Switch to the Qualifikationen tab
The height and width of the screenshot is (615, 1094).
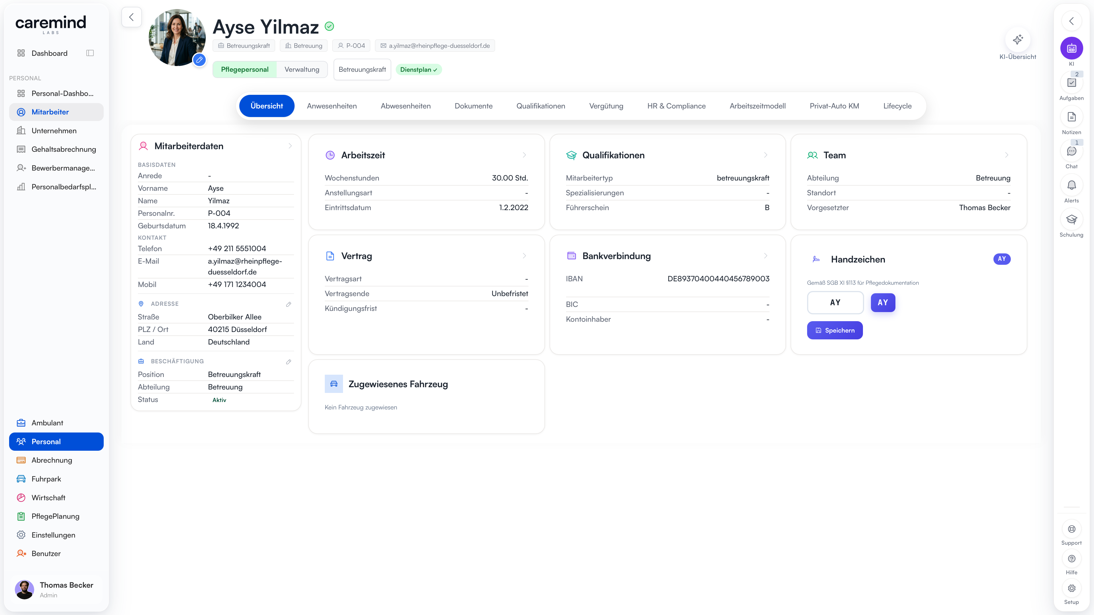tap(540, 106)
